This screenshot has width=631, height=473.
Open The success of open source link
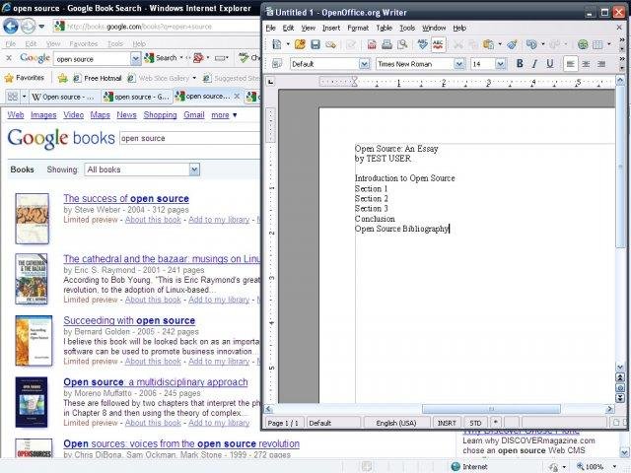[126, 199]
